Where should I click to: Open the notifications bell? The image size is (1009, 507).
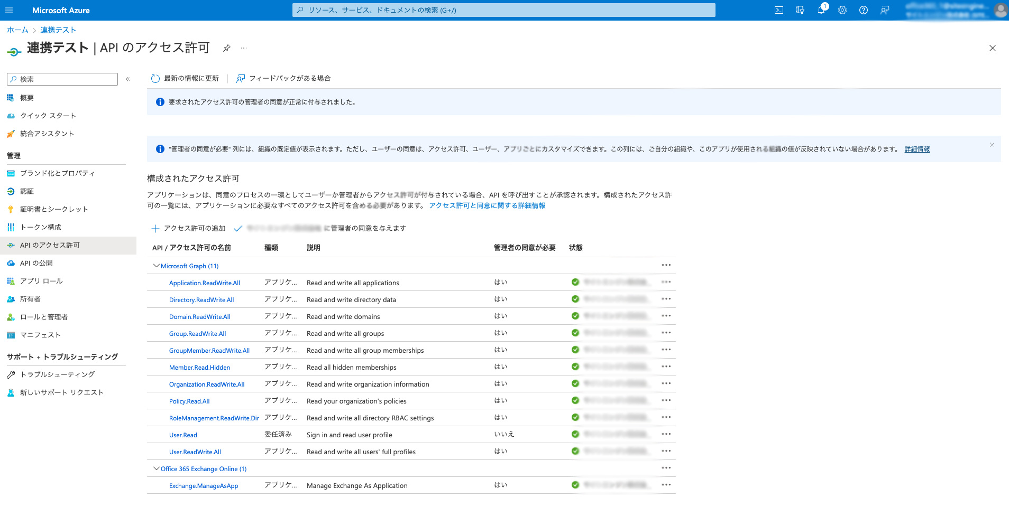821,10
